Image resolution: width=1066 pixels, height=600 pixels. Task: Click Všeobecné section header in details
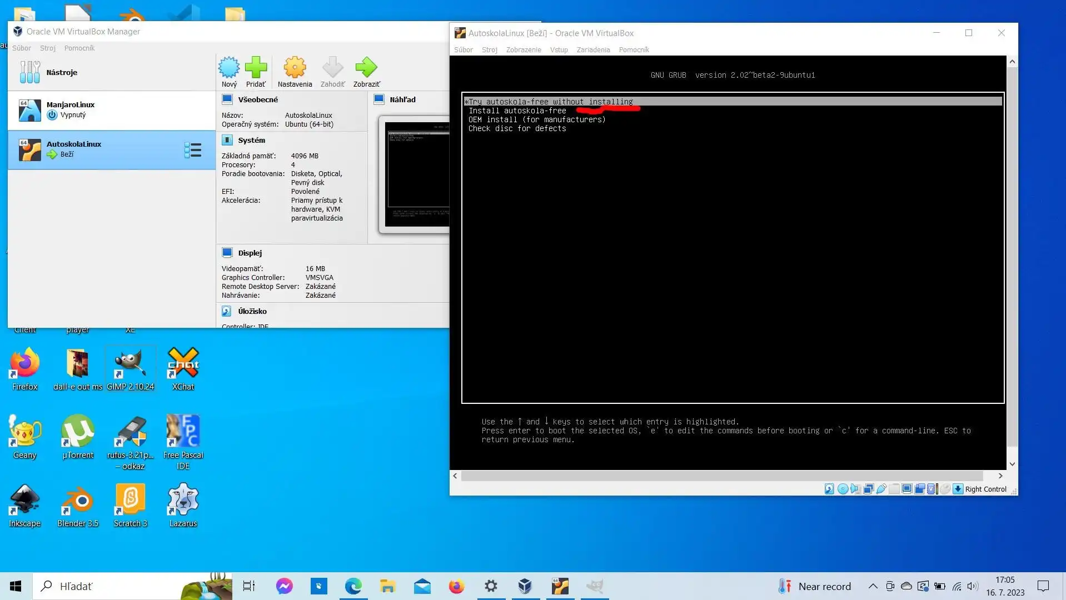pos(258,99)
